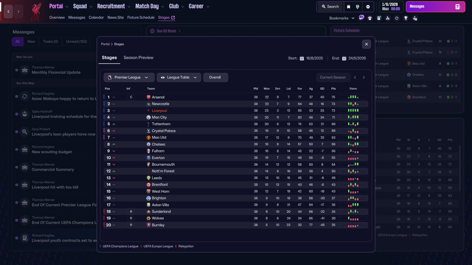
Task: Click the globe icon beside See All News
Action: pos(152,31)
